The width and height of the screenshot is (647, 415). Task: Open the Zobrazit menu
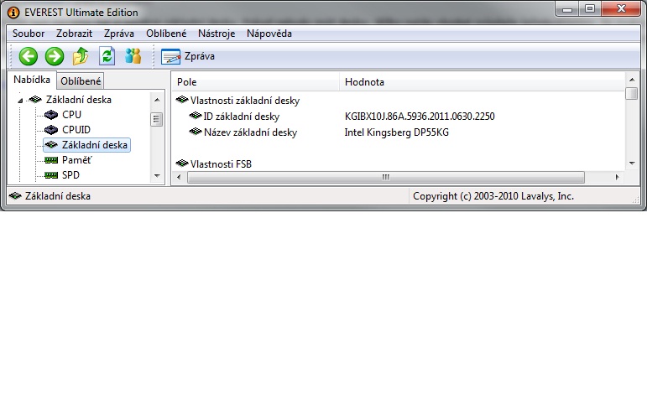pos(75,34)
